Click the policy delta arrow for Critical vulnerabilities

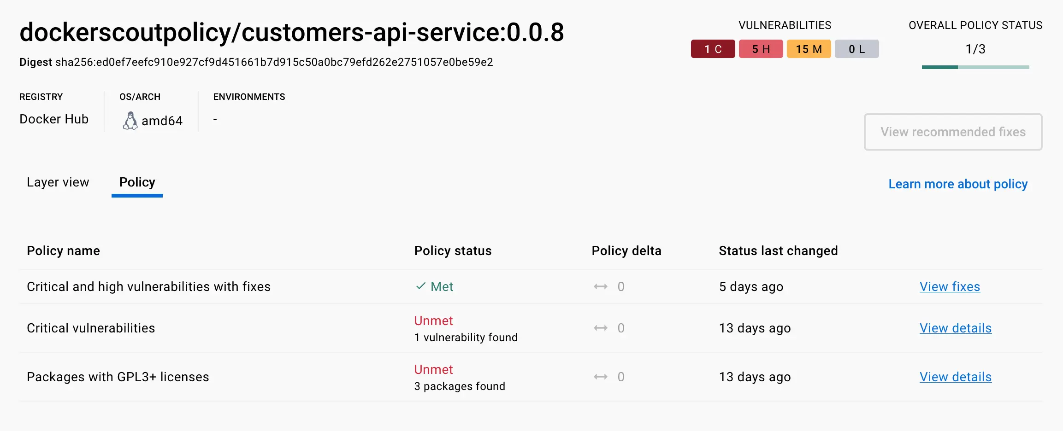pyautogui.click(x=601, y=328)
